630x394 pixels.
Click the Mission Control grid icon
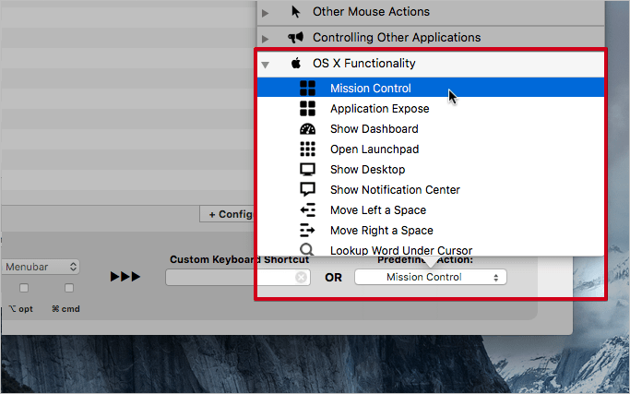click(307, 88)
